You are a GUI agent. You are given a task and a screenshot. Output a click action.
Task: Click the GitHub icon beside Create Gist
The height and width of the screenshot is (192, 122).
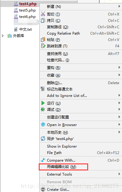pos(43,190)
